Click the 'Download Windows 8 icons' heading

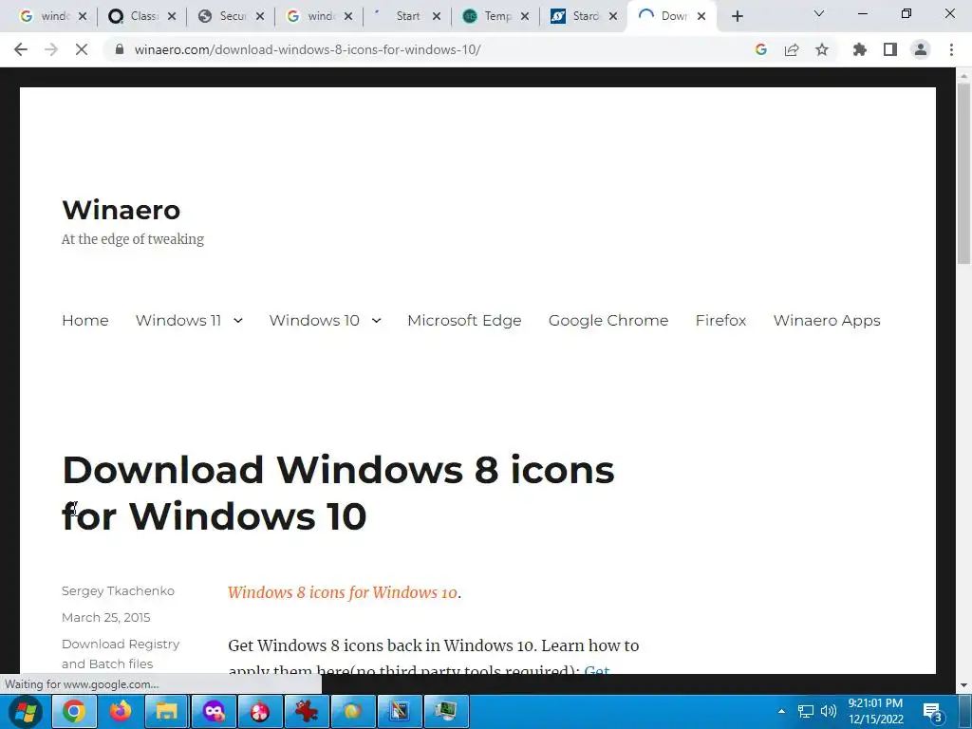point(339,493)
